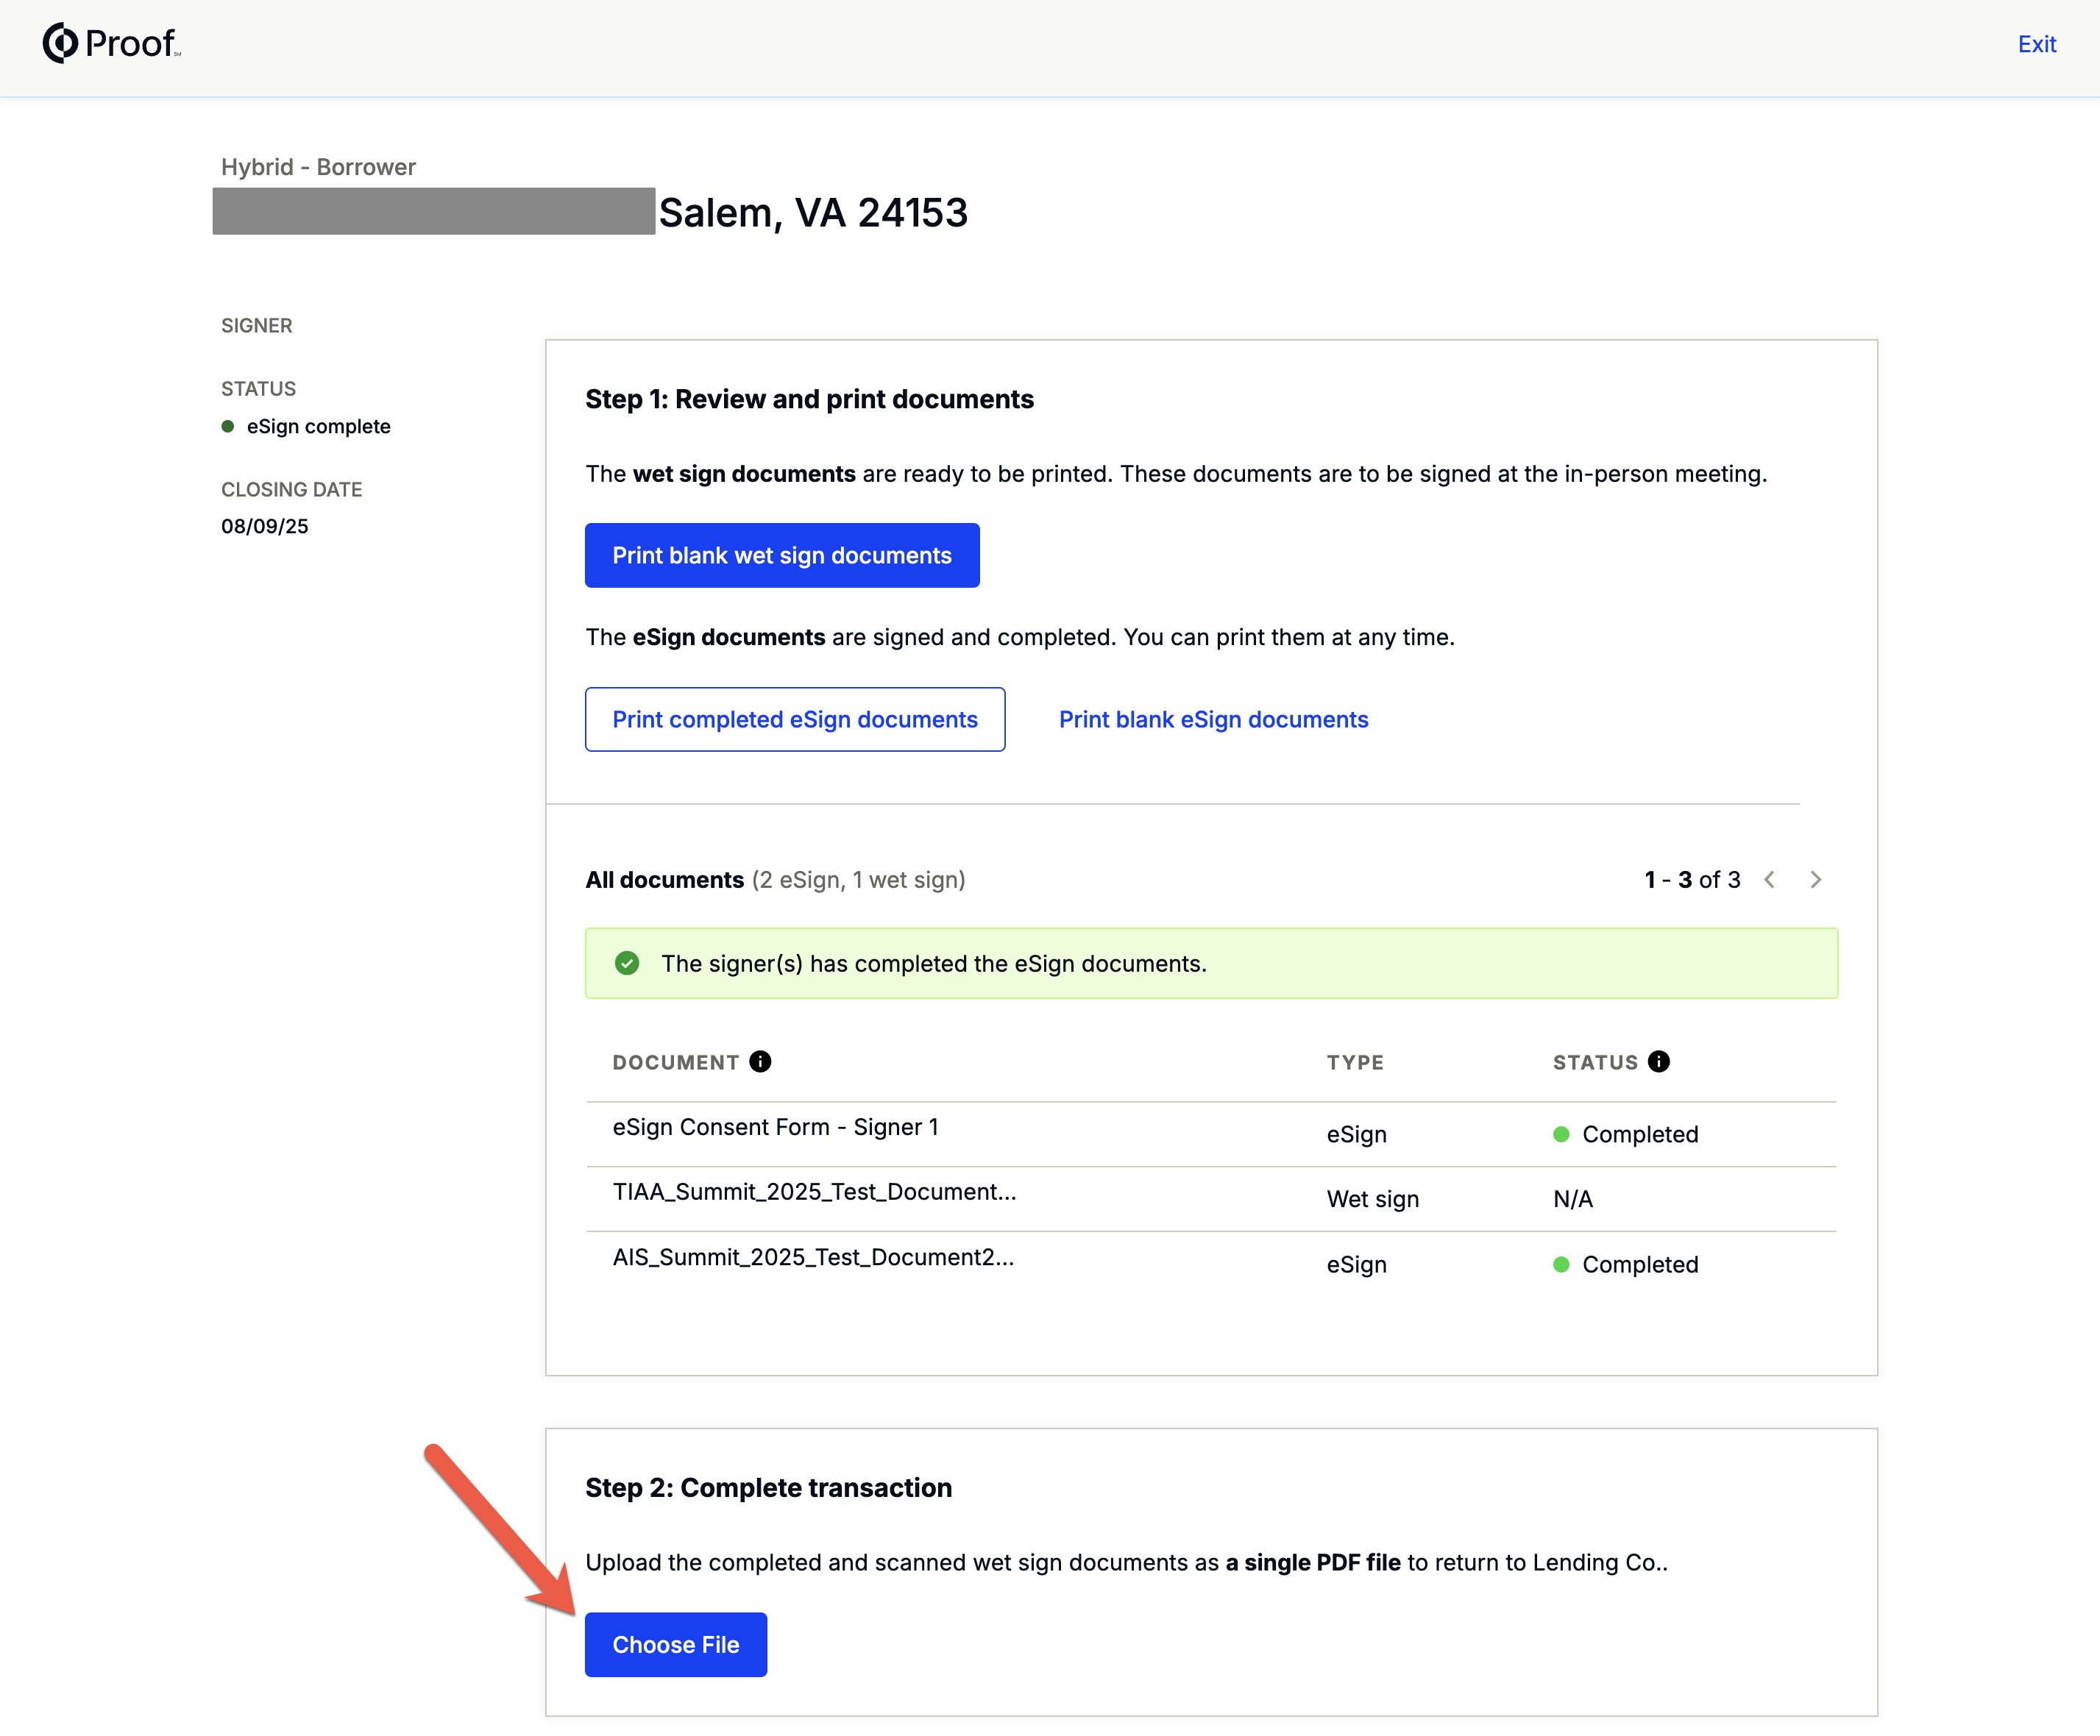Screen dimensions: 2100x1736
Task: Click the Salem, VA 24153 address heading
Action: point(813,213)
